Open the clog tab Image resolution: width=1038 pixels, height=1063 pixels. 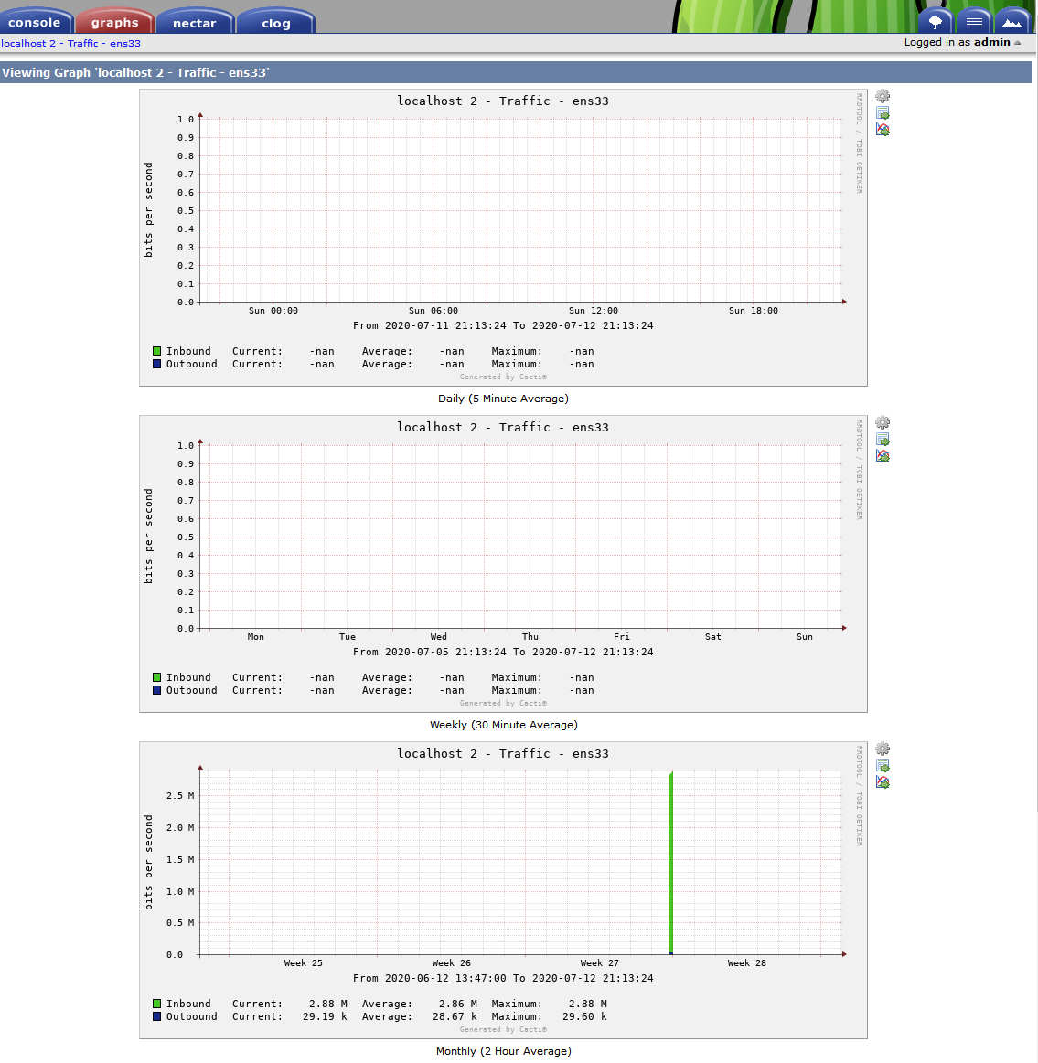[274, 22]
